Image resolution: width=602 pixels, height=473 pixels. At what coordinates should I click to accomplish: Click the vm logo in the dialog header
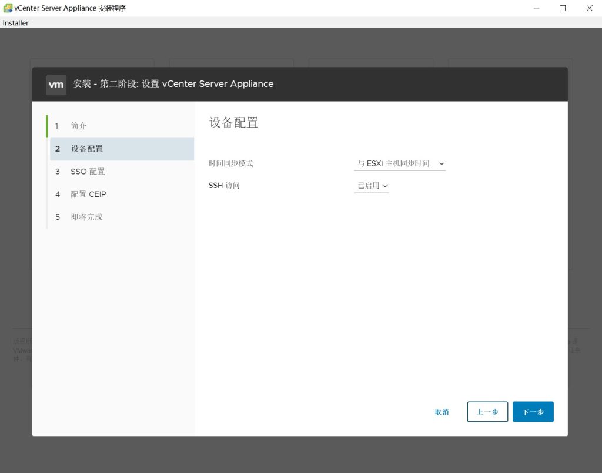point(56,85)
